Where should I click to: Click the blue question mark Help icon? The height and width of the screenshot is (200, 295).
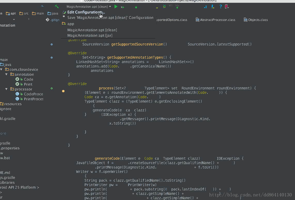tap(221, 6)
